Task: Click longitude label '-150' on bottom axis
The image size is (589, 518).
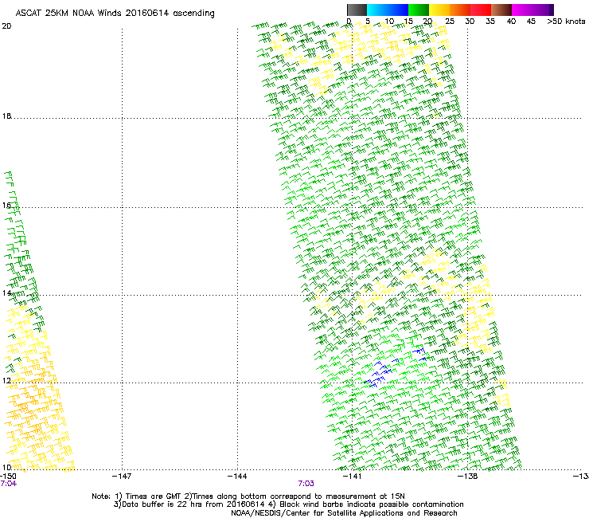Action: [8, 477]
